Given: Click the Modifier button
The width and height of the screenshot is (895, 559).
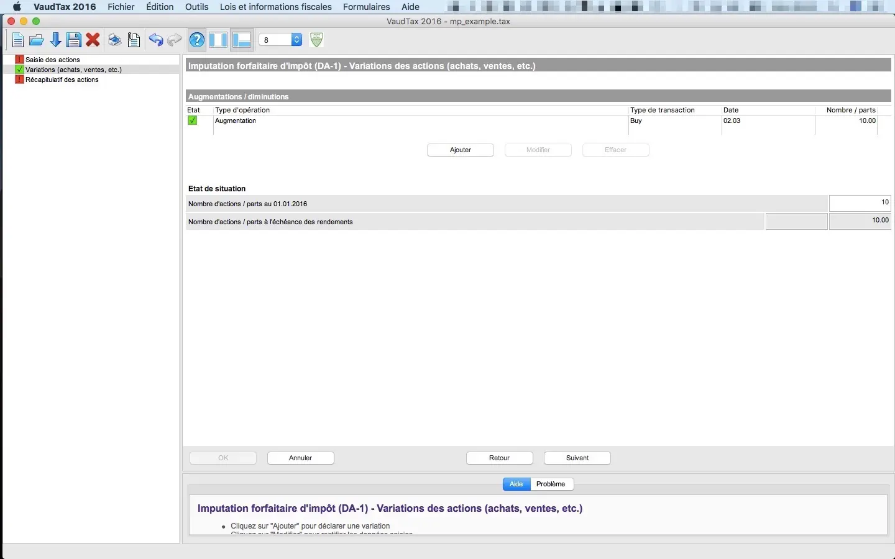Looking at the screenshot, I should tap(538, 150).
